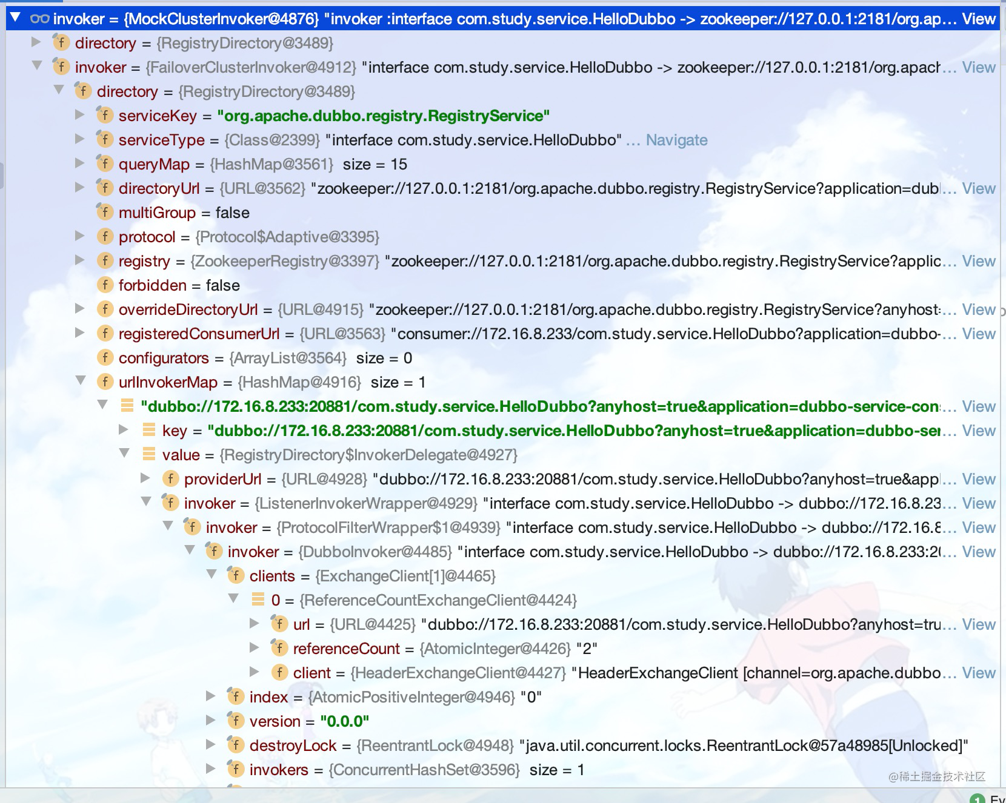Click the field icon beside queryMap
This screenshot has width=1006, height=803.
[105, 164]
